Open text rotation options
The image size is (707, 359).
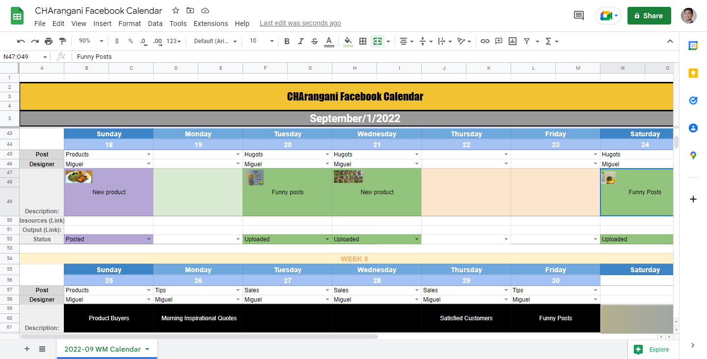[464, 41]
